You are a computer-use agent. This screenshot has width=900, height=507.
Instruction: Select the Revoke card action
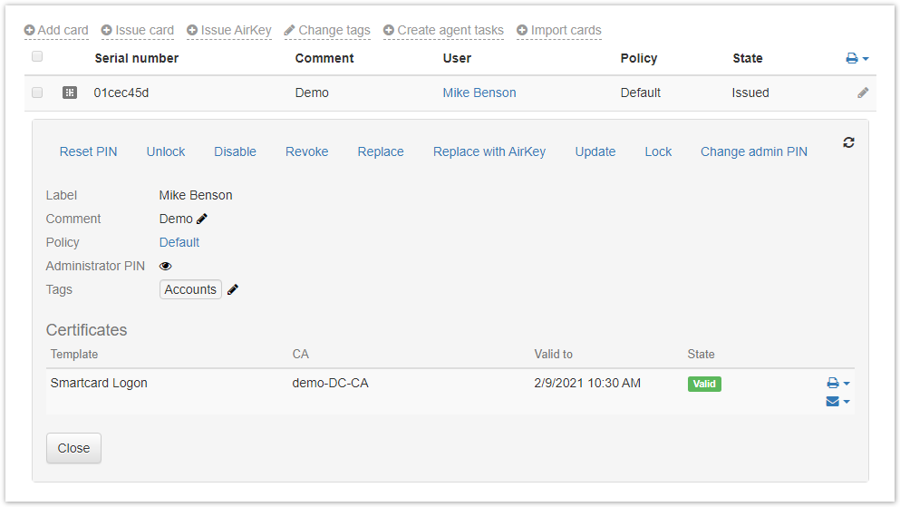(306, 151)
